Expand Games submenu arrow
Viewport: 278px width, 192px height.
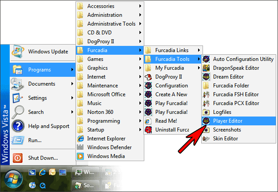[x=140, y=59]
